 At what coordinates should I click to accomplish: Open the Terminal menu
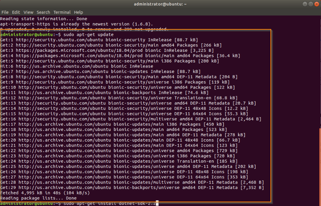62,12
